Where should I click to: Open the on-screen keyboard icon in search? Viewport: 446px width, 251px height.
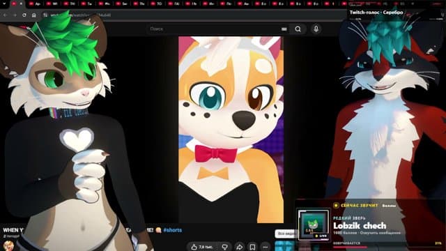tap(284, 29)
